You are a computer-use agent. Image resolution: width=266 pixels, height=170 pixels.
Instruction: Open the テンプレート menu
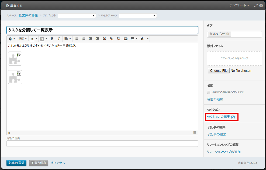[239, 5]
